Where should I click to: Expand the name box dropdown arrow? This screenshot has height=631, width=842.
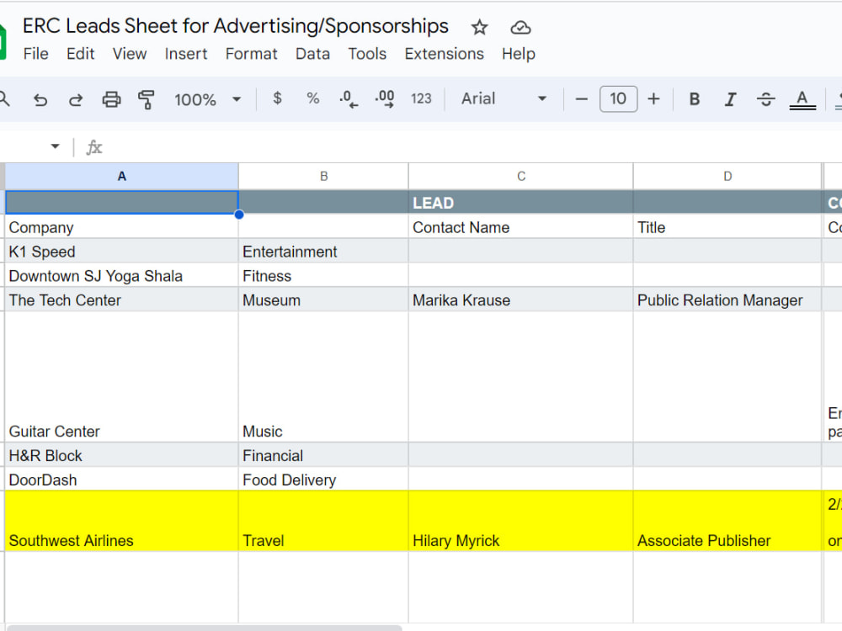tap(55, 146)
